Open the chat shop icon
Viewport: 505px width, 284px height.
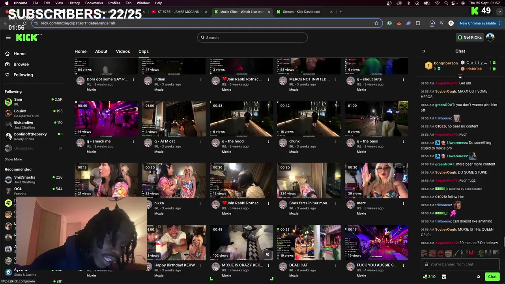444,277
